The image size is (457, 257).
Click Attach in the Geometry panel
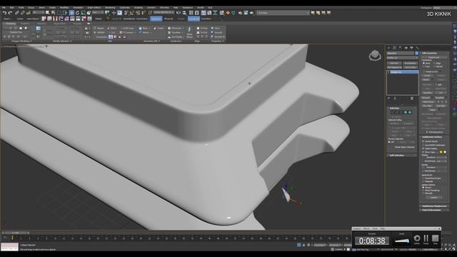tap(145, 33)
